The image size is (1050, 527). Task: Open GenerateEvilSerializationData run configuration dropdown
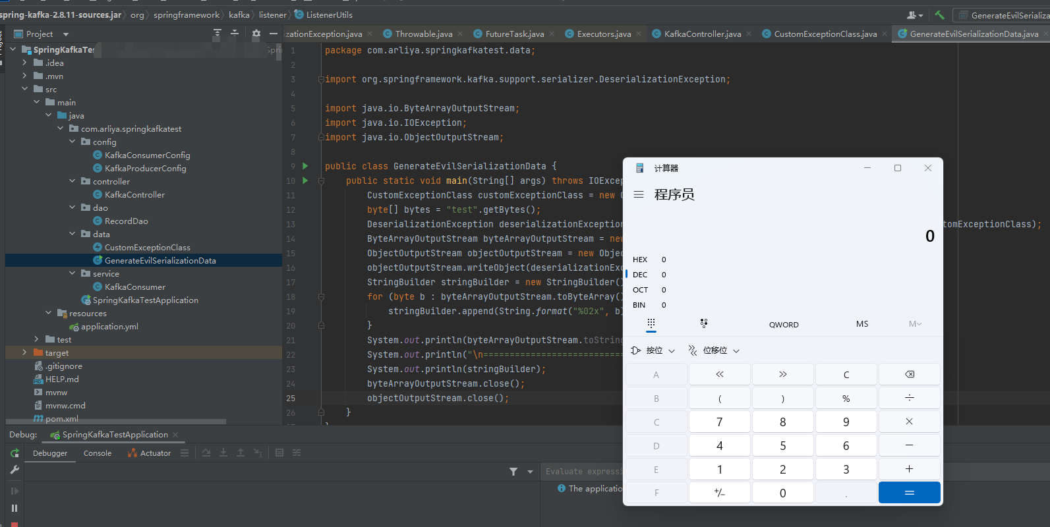click(1001, 14)
